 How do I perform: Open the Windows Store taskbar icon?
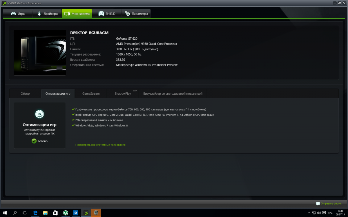pyautogui.click(x=55, y=213)
